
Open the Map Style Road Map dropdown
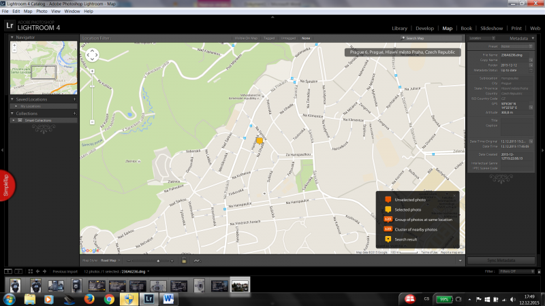110,260
